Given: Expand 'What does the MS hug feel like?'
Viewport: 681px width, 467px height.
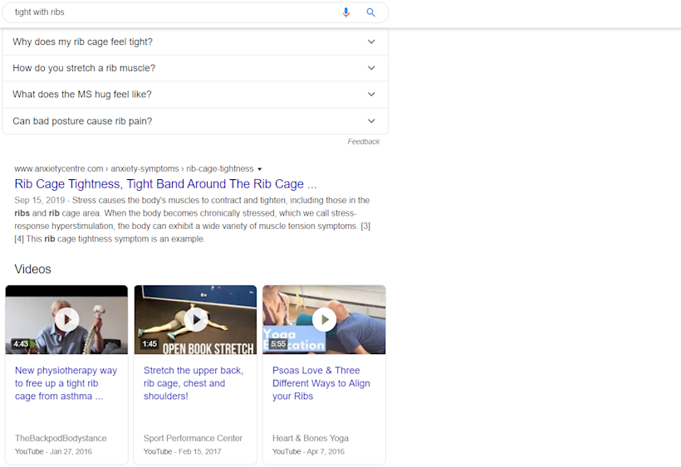Looking at the screenshot, I should (x=195, y=94).
